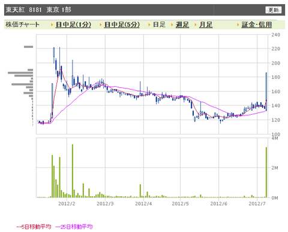Click the orange arrow before 日中足(5分)

pyautogui.click(x=101, y=25)
